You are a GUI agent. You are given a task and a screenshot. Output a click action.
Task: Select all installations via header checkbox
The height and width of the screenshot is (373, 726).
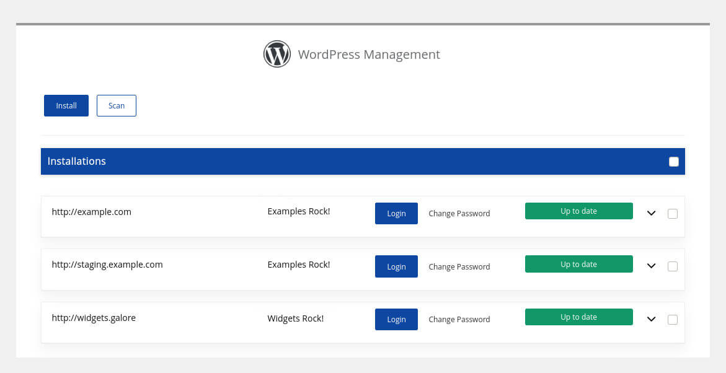673,161
